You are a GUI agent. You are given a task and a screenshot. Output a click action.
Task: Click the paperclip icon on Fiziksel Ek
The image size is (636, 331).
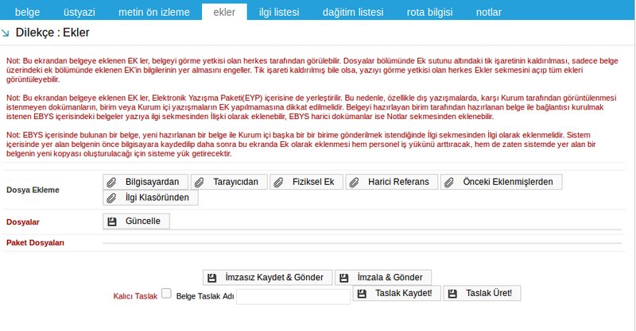[x=277, y=182]
